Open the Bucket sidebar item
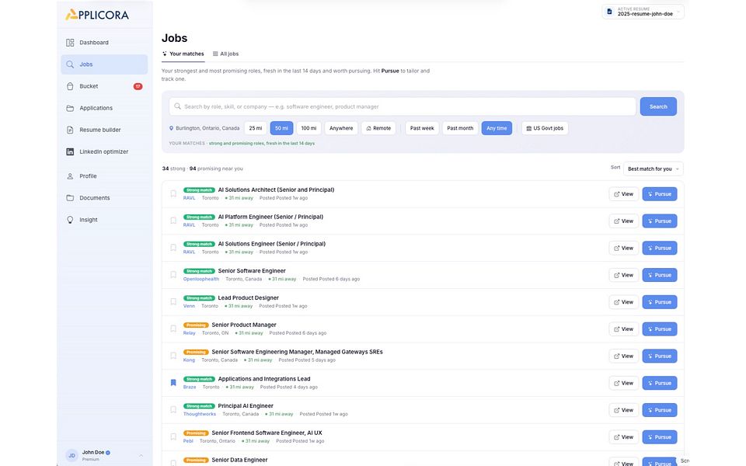 tap(104, 86)
